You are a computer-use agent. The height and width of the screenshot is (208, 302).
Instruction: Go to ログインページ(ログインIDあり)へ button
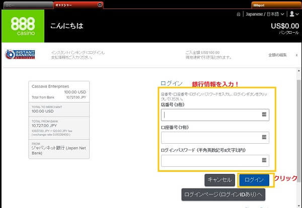(x=223, y=194)
